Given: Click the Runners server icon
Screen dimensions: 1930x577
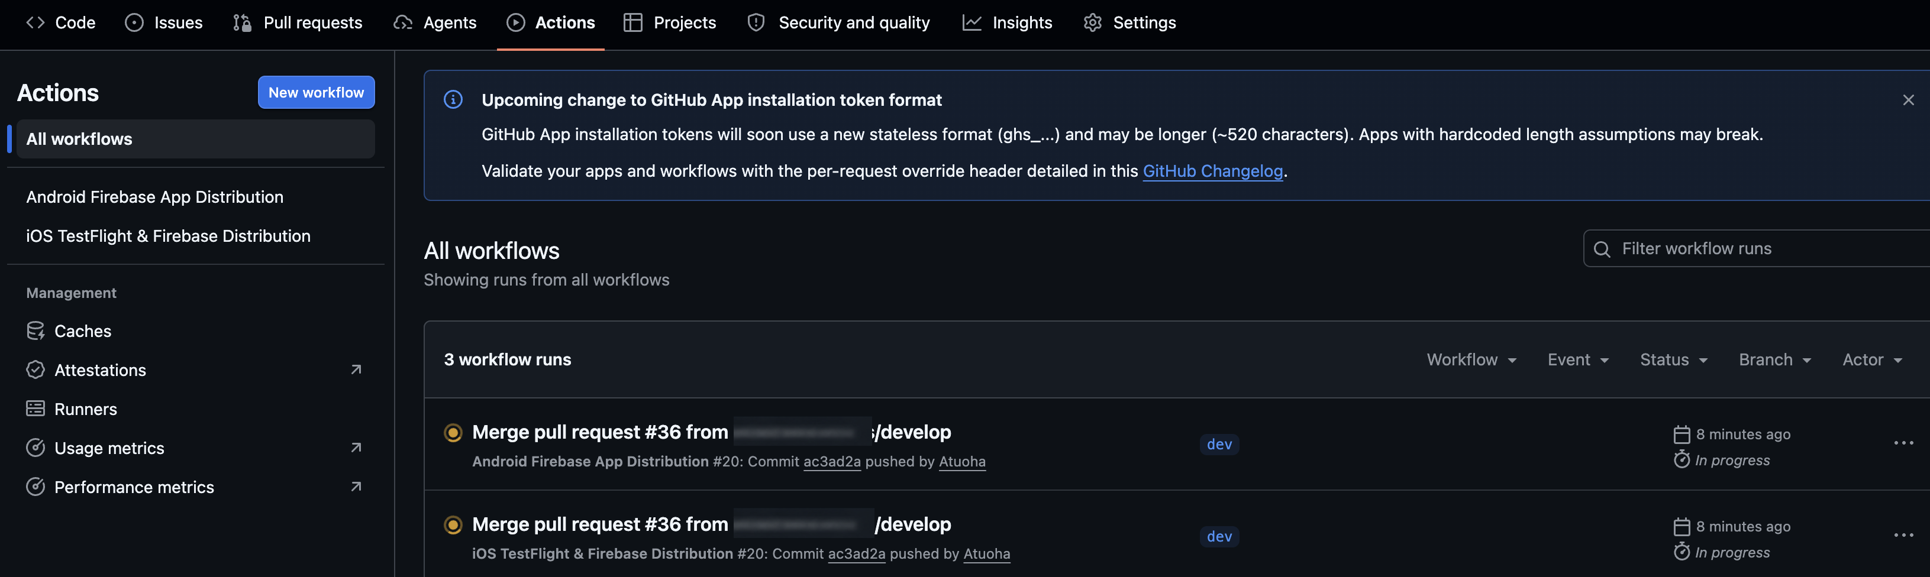Looking at the screenshot, I should (35, 409).
